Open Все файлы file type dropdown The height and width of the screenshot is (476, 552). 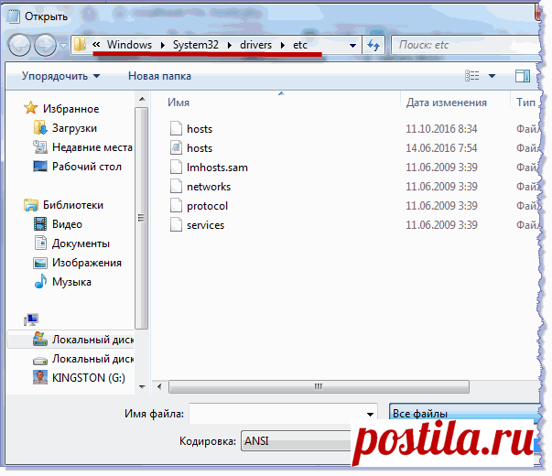465,413
